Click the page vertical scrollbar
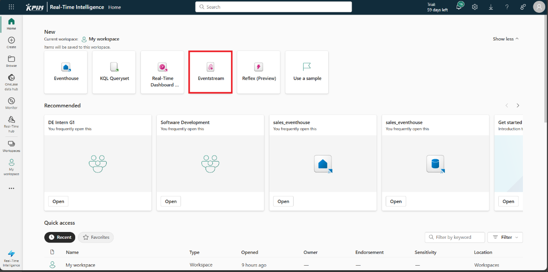The image size is (548, 272). coord(545,68)
